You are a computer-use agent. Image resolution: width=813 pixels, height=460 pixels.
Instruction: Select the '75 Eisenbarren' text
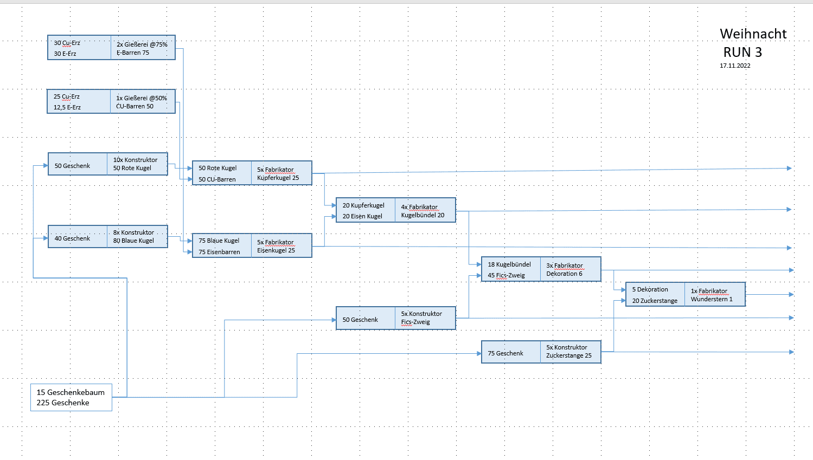pos(219,252)
